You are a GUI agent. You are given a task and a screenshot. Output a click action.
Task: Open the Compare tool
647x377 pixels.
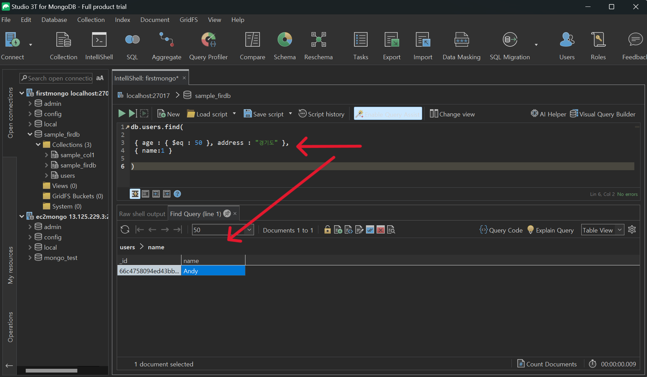(x=252, y=46)
